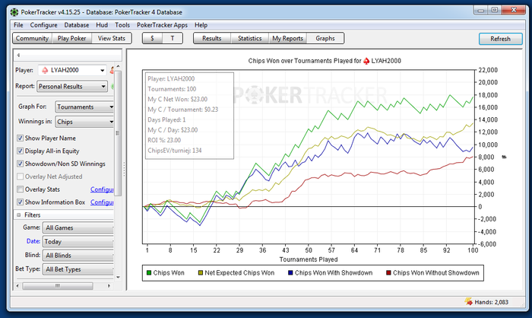Click the 'ChipsEV/turniej: 134' info line

(175, 150)
